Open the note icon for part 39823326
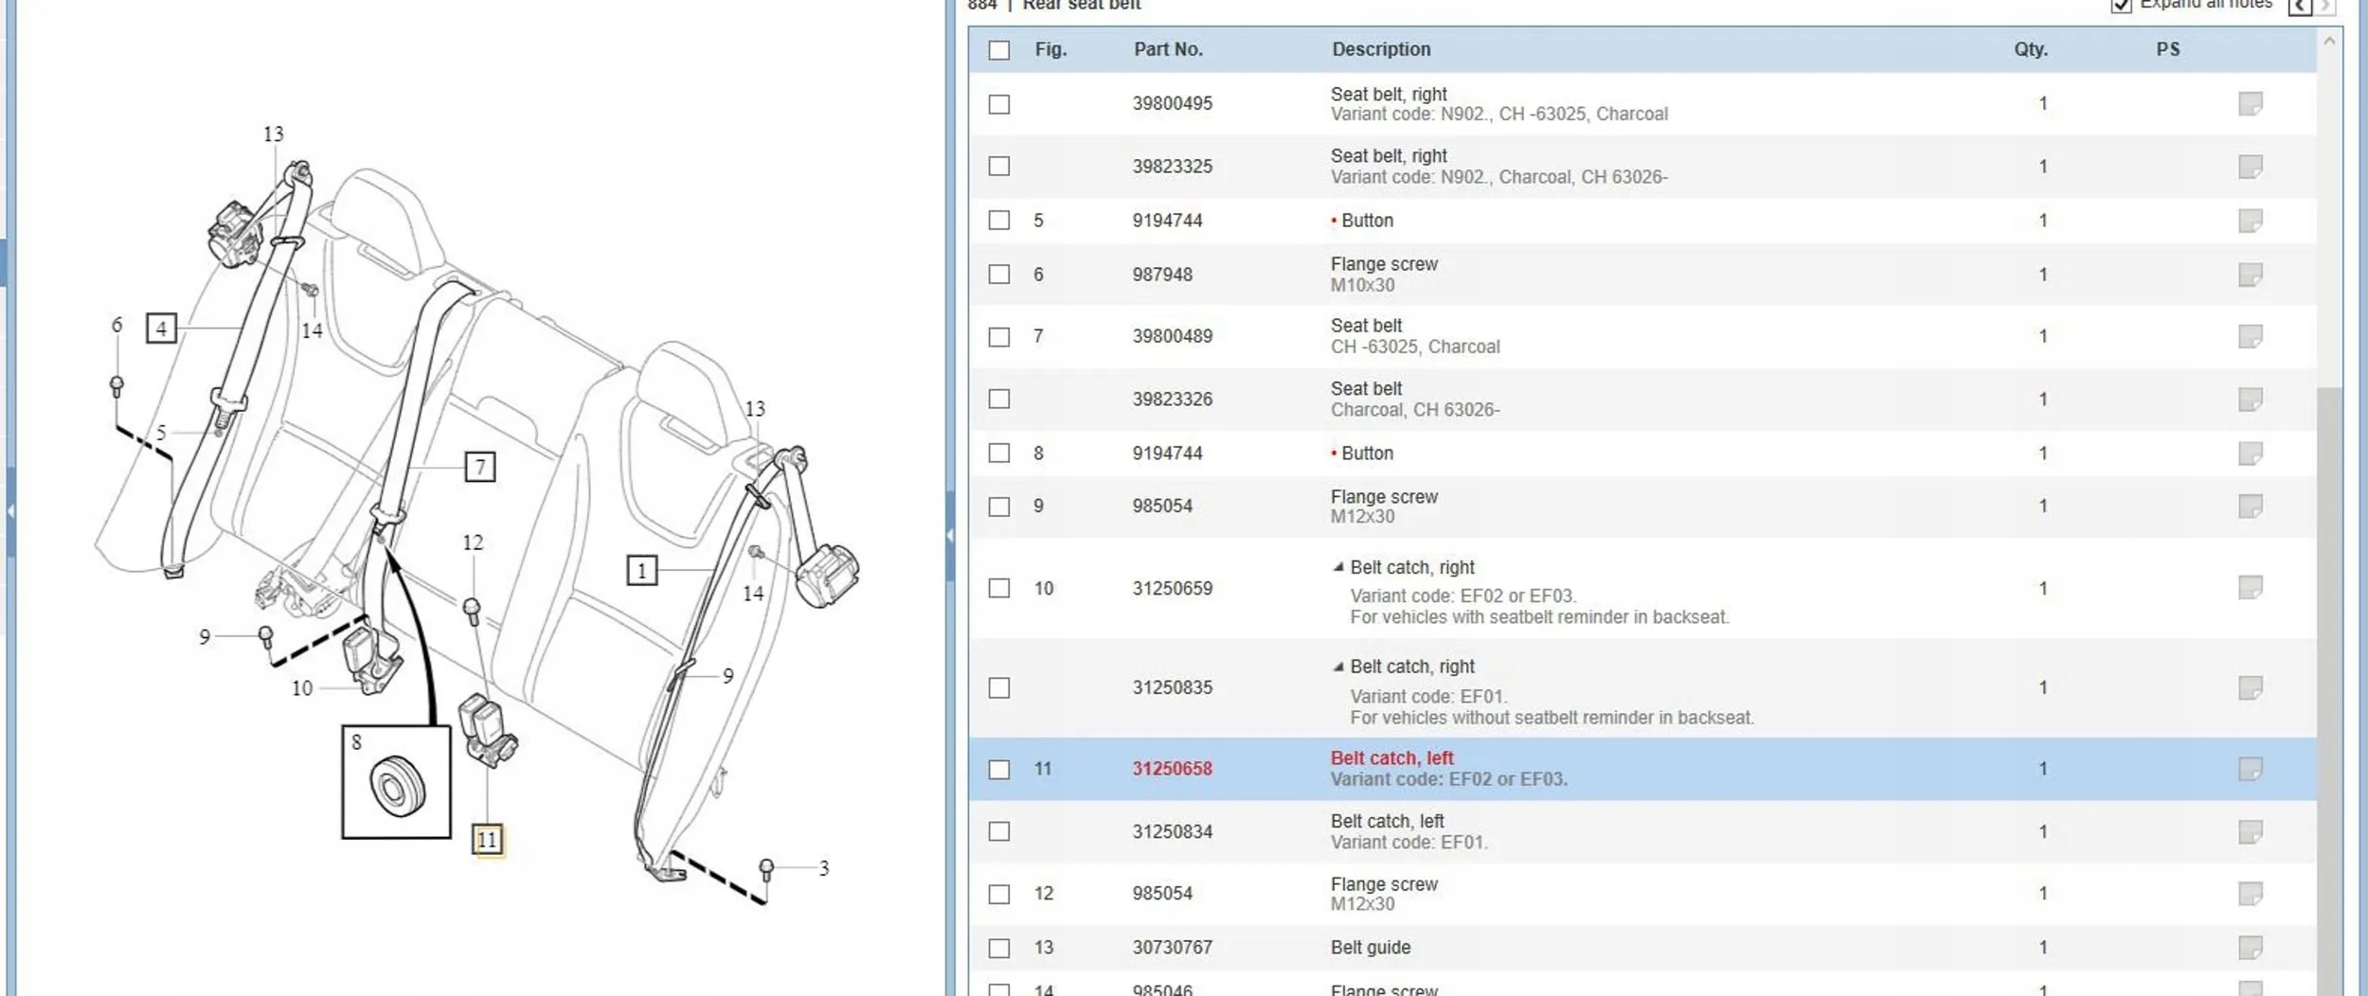Screen dimensions: 2368x996 click(x=2251, y=399)
